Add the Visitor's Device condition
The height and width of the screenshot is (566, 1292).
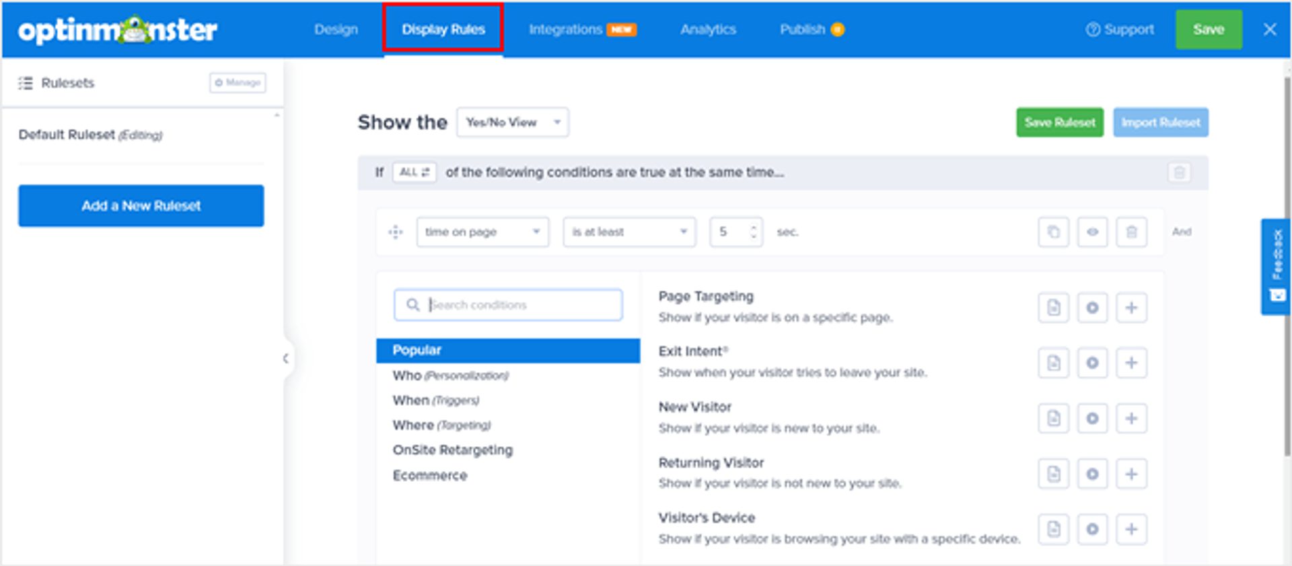[1131, 529]
